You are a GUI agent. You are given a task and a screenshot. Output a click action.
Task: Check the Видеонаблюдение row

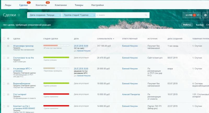click(x=4, y=83)
